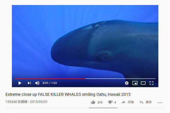
Task: Open video settings gear
Action: [127, 83]
